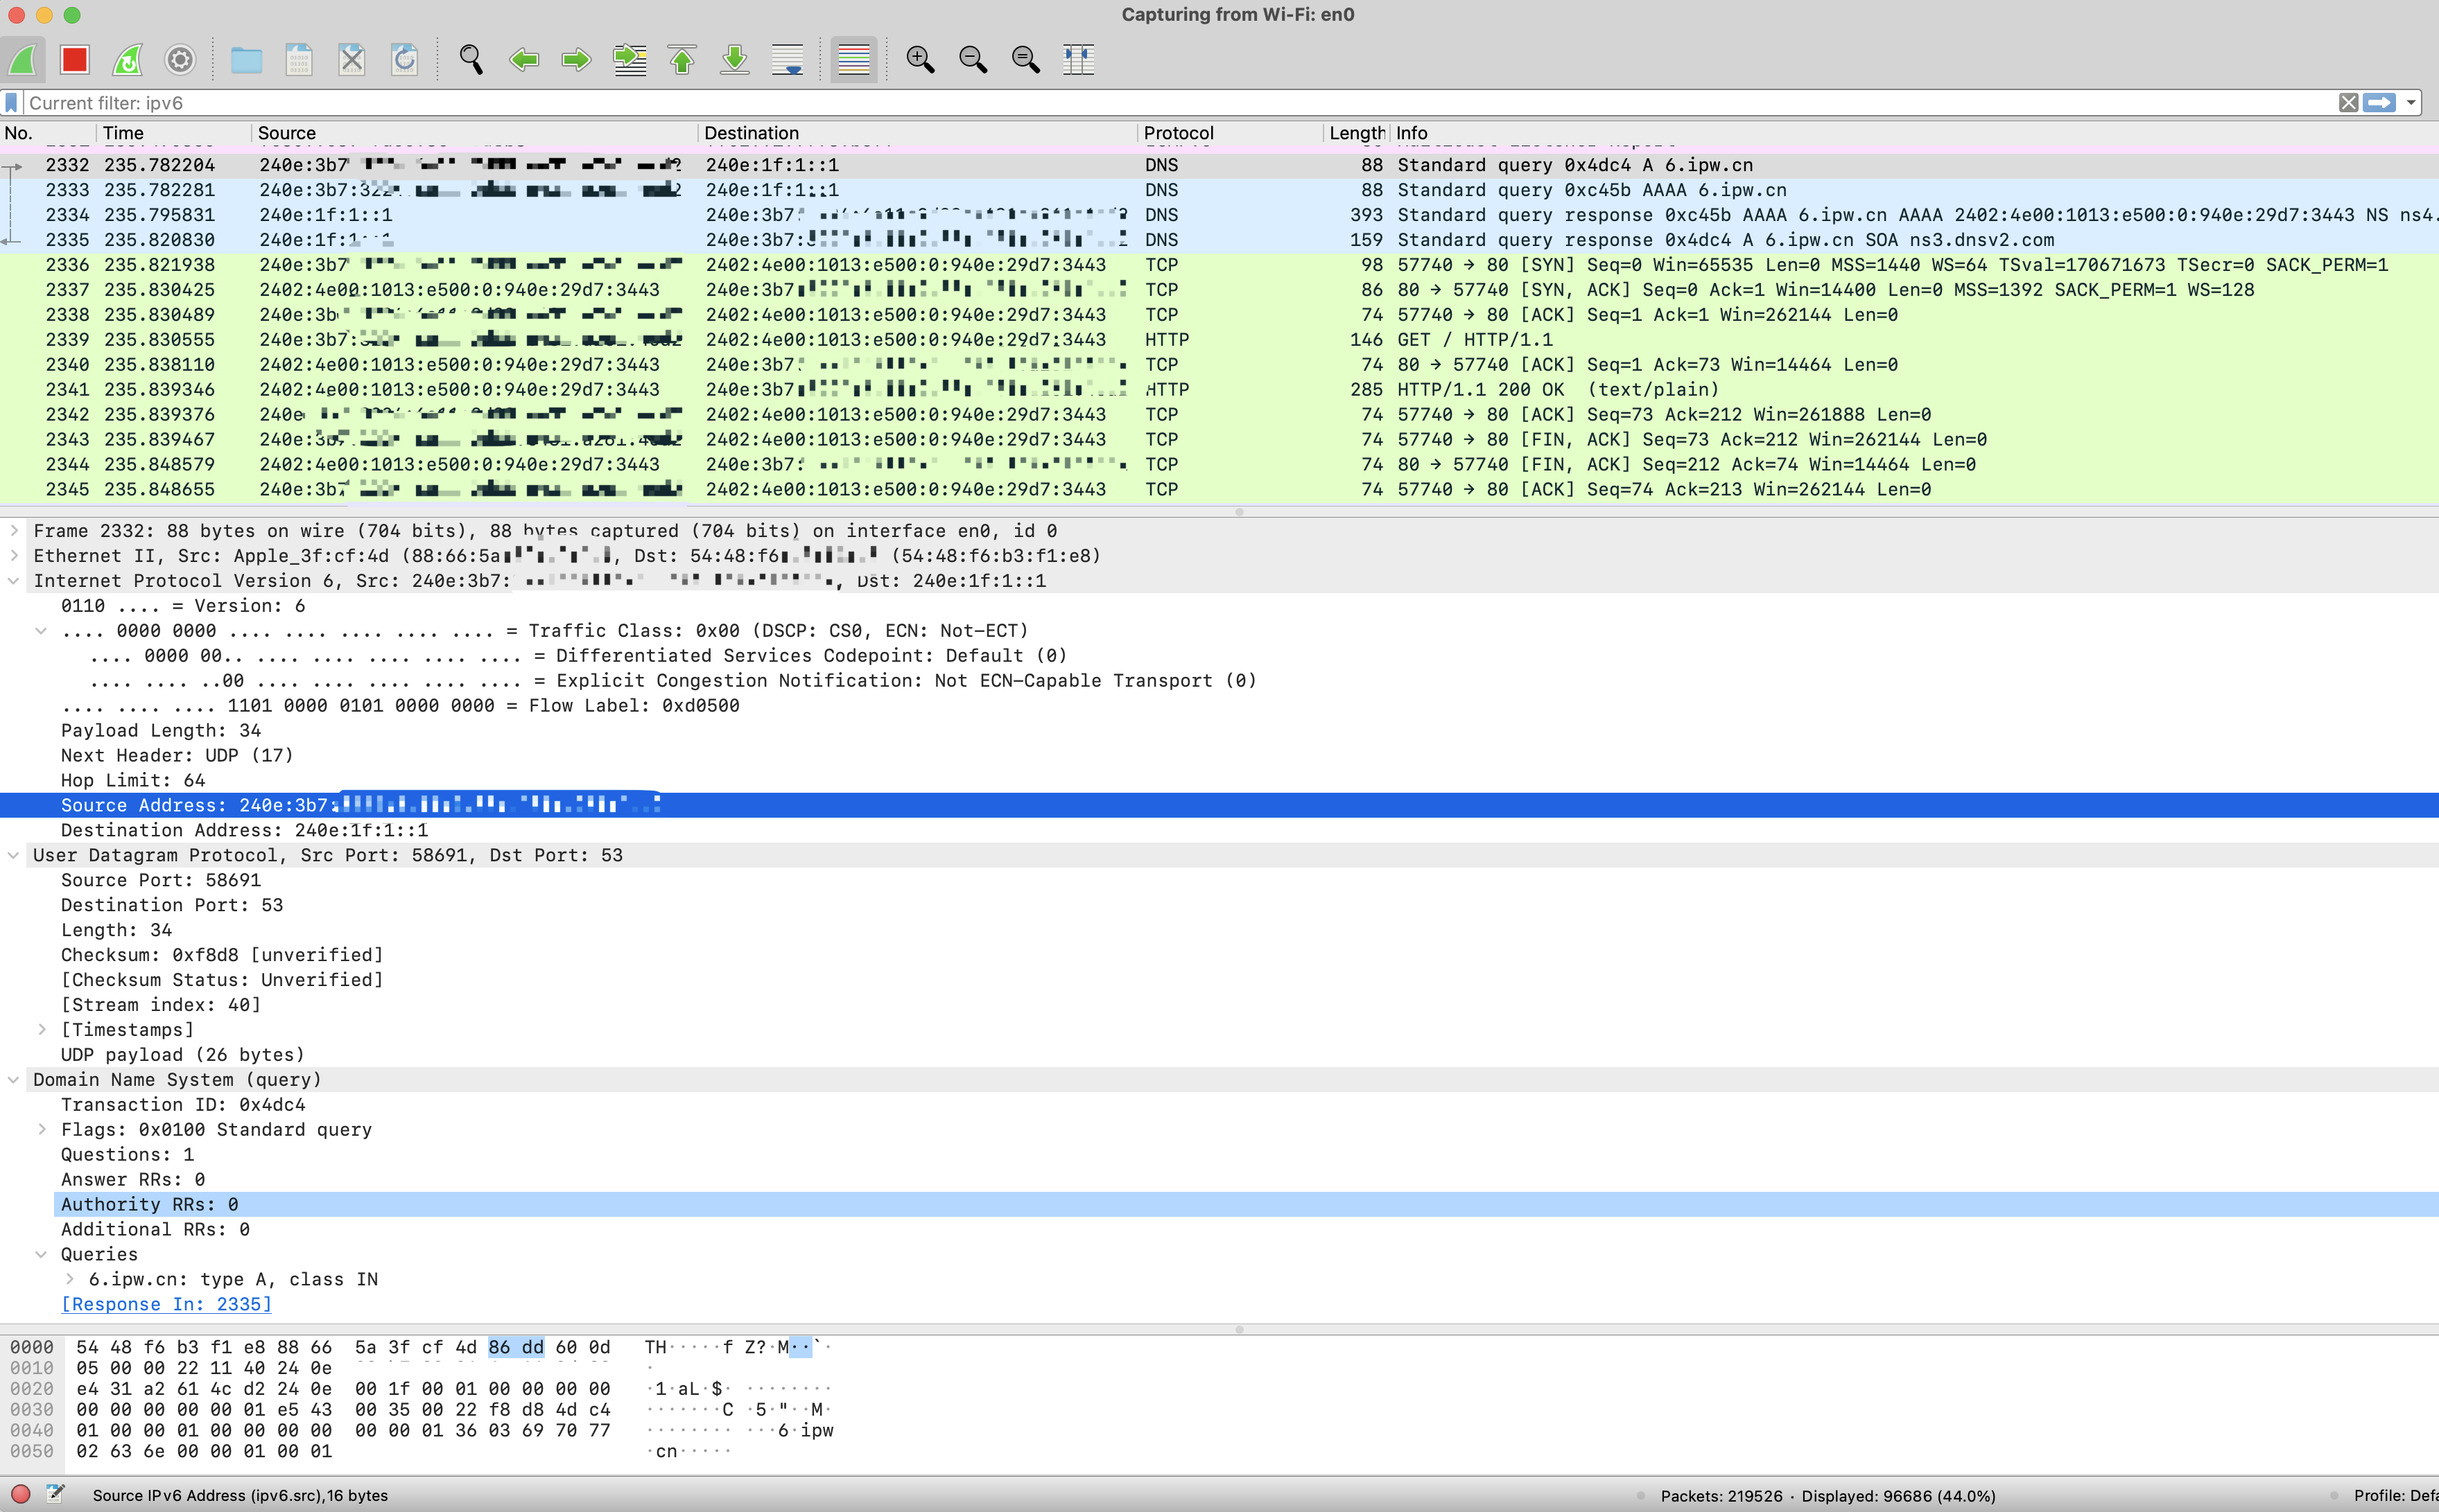2439x1512 pixels.
Task: Stop the running capture with red square
Action: (x=75, y=60)
